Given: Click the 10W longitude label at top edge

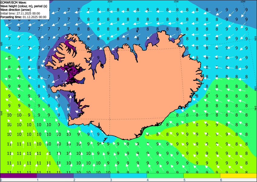Looking at the screenshot, I should [243, 2].
